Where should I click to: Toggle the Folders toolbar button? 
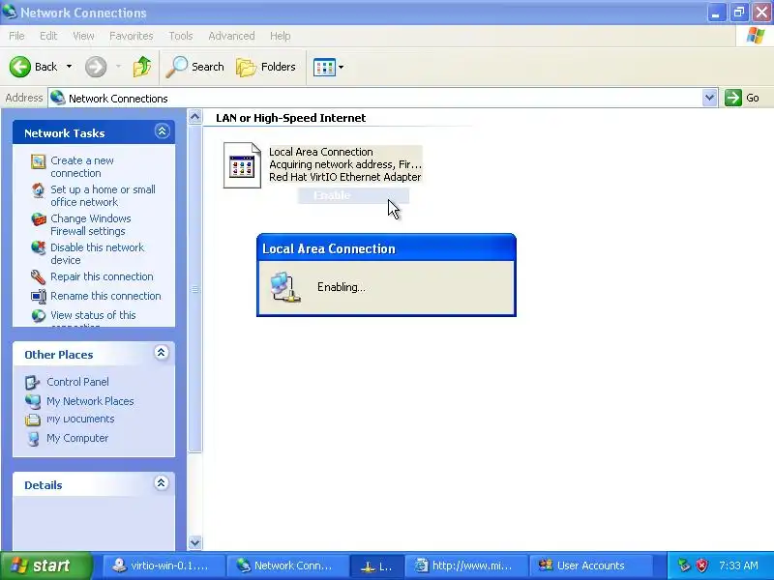point(265,67)
